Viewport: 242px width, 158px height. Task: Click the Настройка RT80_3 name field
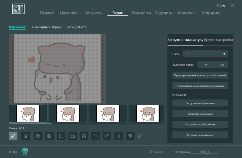[x=204, y=152]
